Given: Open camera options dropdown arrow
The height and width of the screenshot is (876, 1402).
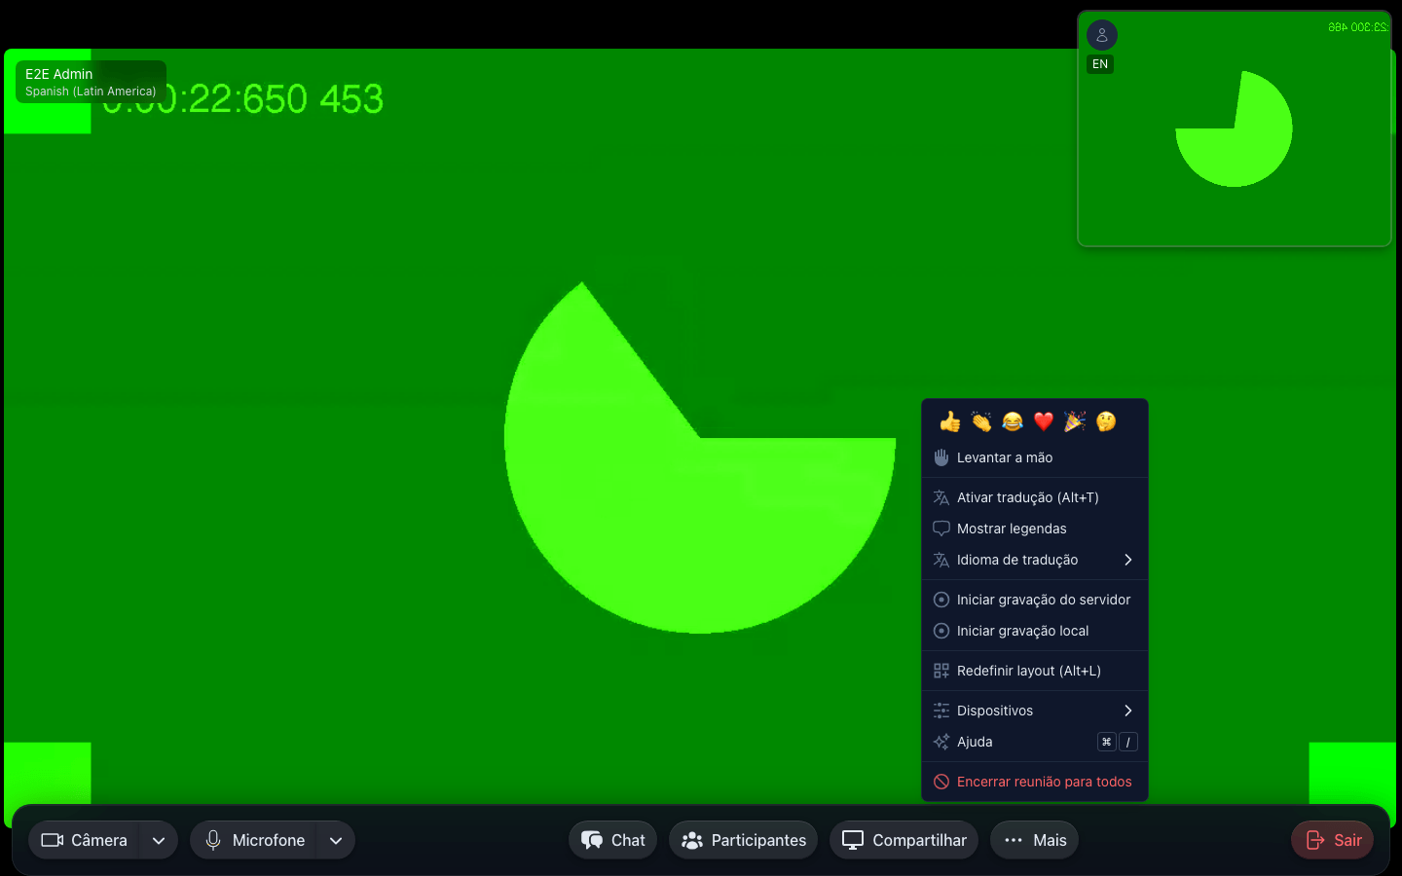Looking at the screenshot, I should click(159, 840).
